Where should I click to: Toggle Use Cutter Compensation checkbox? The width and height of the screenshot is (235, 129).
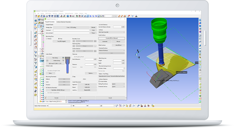47,93
